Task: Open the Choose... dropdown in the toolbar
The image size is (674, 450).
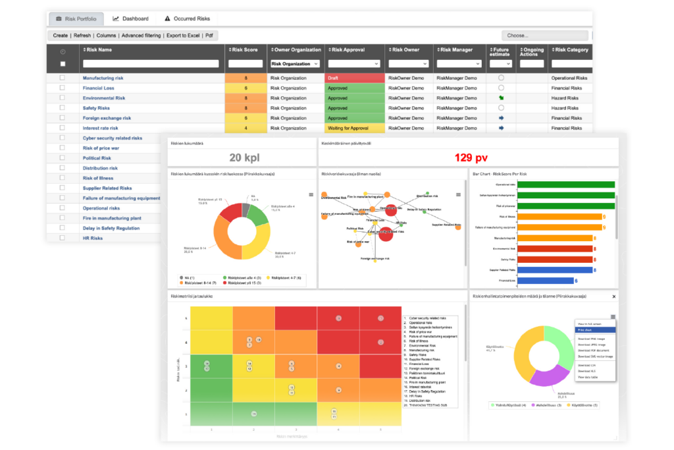Action: 544,36
